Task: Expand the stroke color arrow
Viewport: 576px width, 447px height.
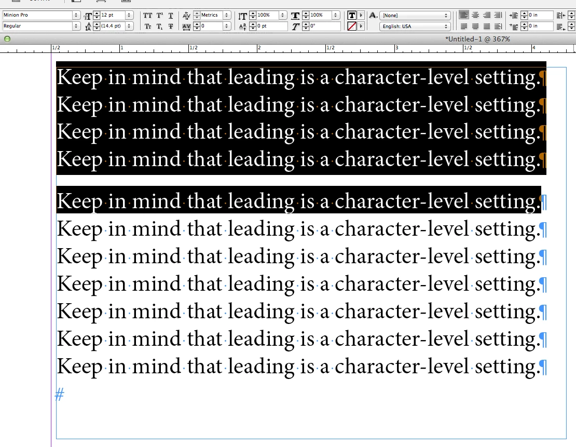Action: click(361, 26)
